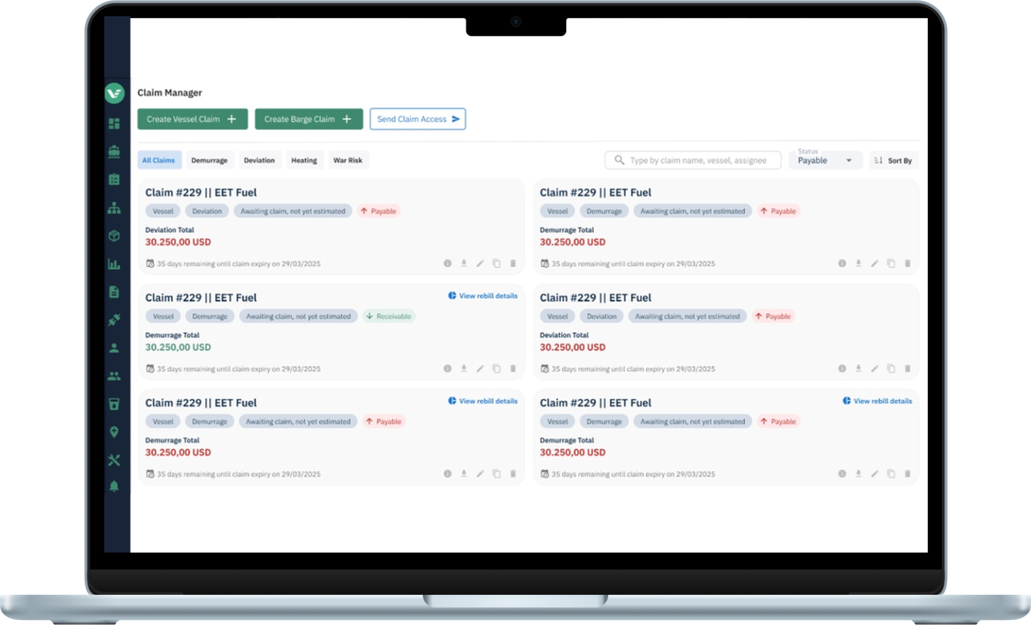Show info for bottom-left Payable claim

pyautogui.click(x=448, y=474)
